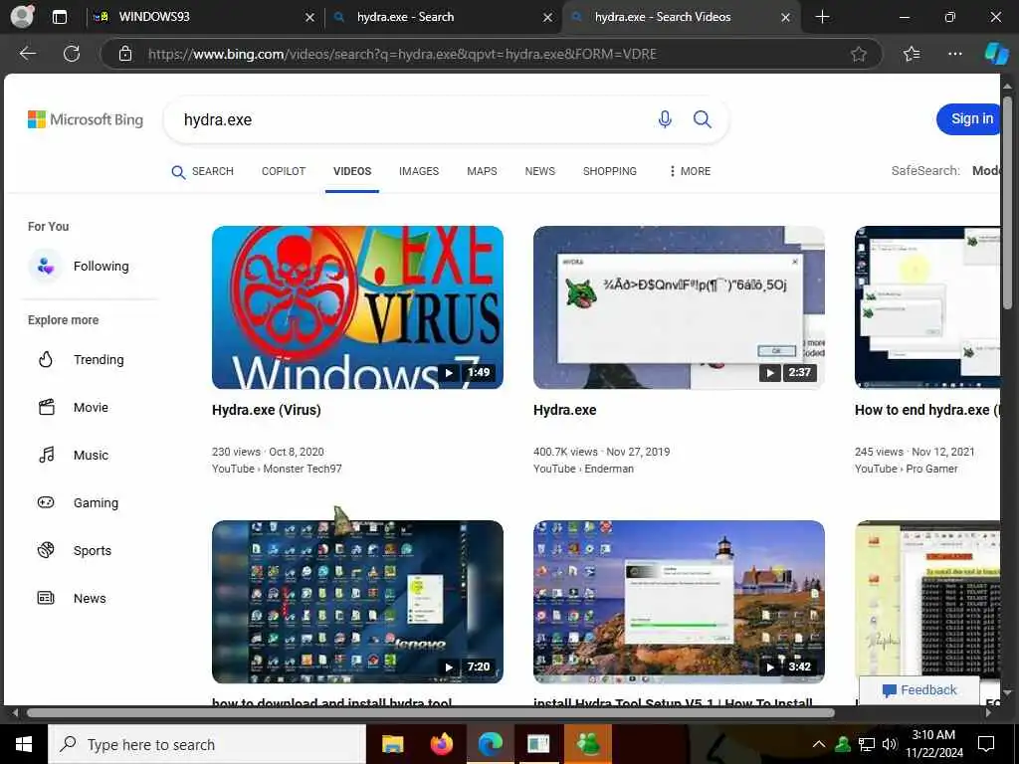The image size is (1019, 764).
Task: Click the magnifier search button
Action: click(702, 119)
